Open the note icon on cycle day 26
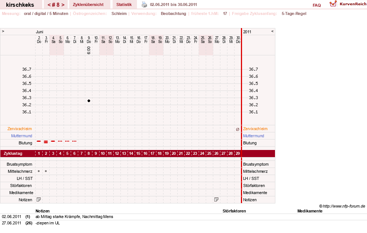 click(217, 200)
